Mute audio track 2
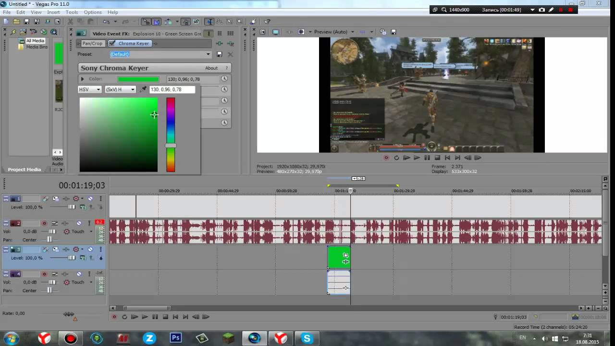 [79, 223]
